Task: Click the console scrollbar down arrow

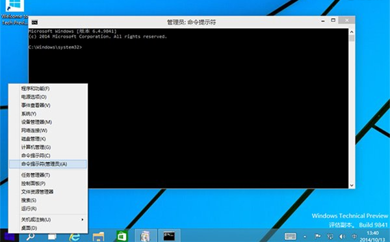Action: [352, 185]
